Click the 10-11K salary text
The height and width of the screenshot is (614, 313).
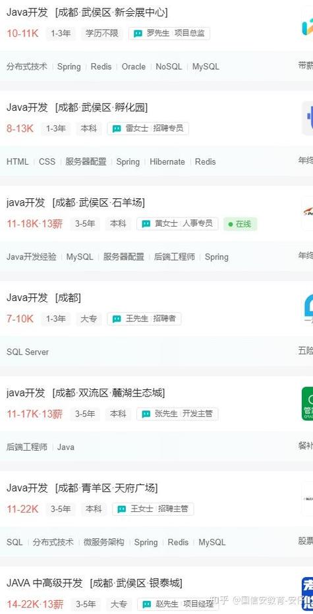point(22,34)
